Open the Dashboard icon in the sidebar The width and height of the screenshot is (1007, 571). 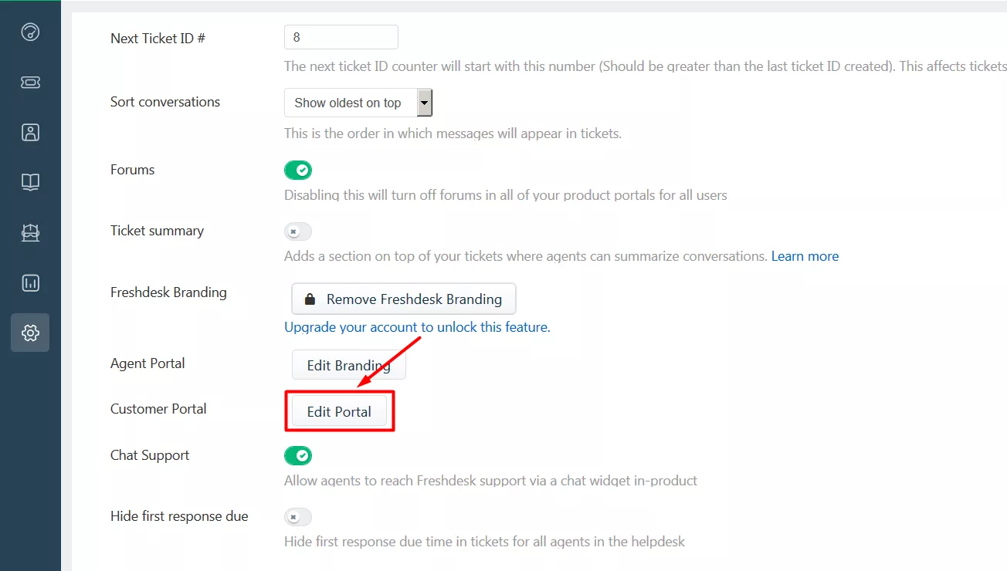click(x=30, y=32)
